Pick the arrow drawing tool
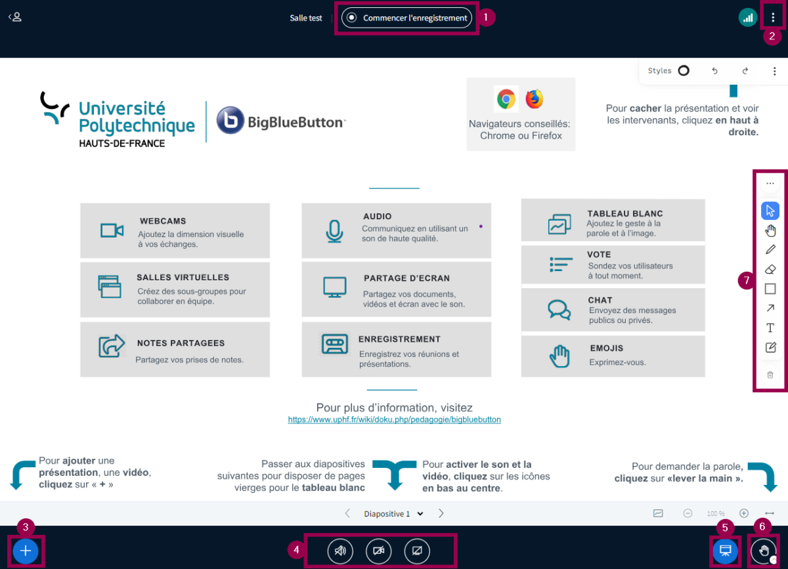This screenshot has height=569, width=788. 770,308
